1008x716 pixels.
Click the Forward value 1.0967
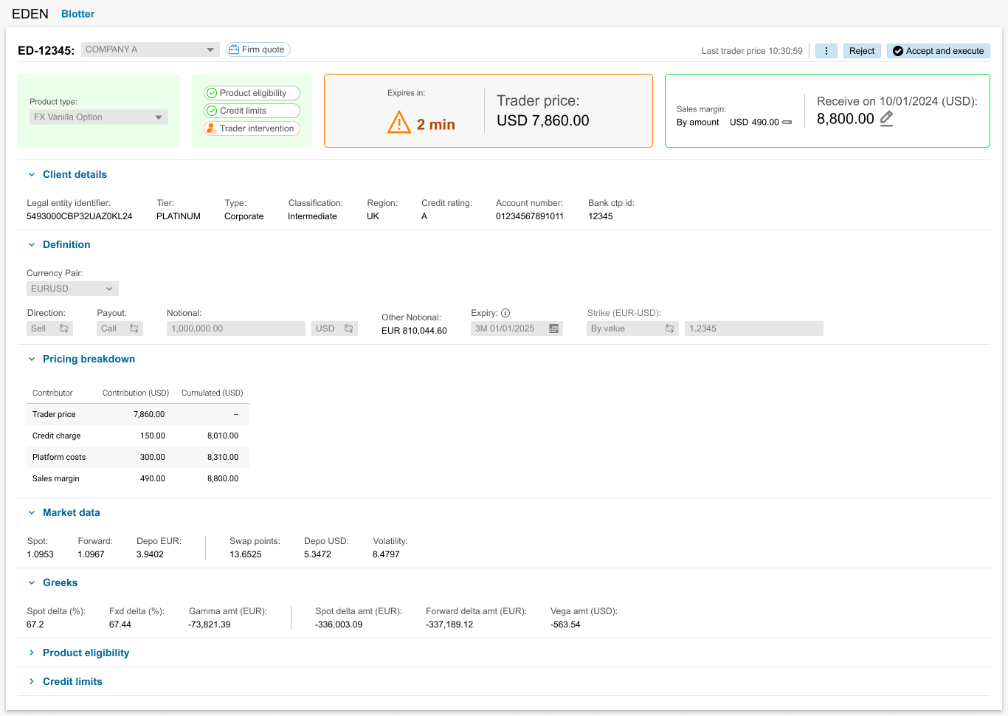[92, 554]
